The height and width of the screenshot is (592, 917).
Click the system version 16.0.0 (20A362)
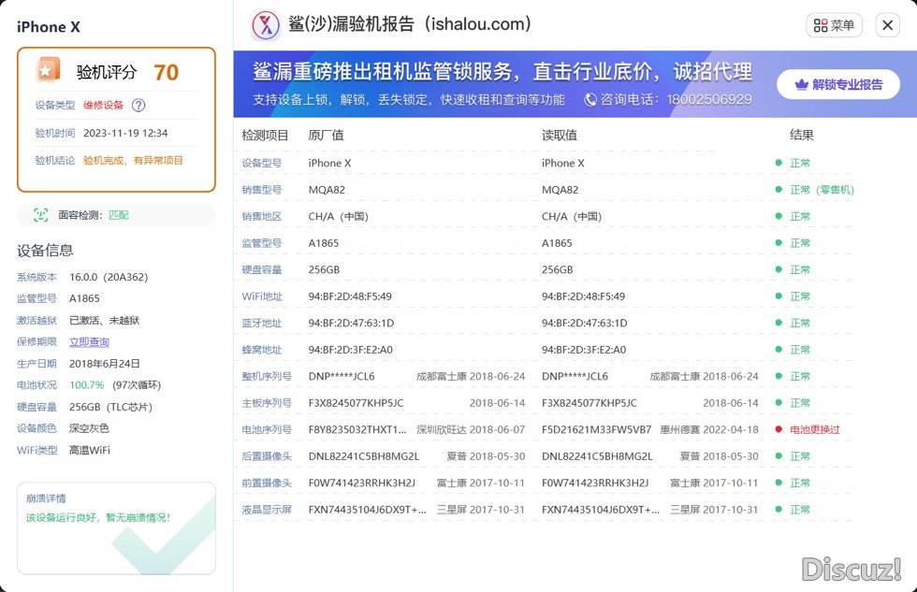tap(109, 277)
